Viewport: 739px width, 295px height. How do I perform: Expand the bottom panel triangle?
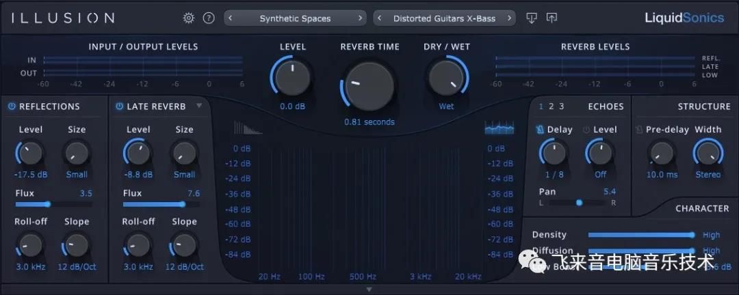pyautogui.click(x=369, y=290)
